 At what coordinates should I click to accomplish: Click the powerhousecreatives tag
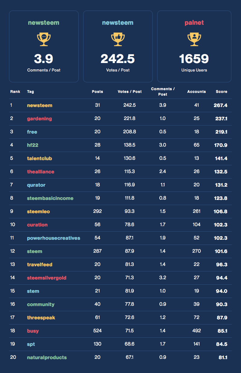coord(53,238)
